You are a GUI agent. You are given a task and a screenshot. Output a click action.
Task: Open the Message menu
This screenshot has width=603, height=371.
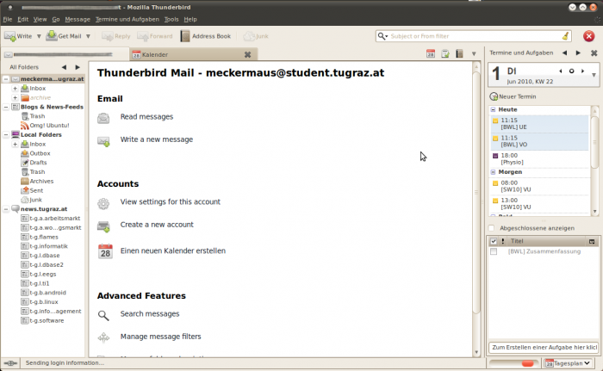click(x=78, y=19)
